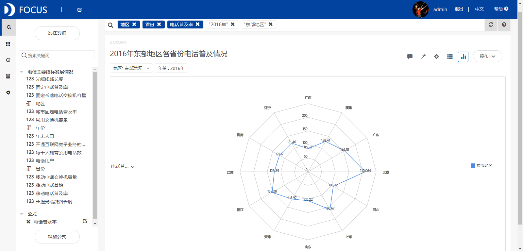Click the page vertical scrollbar
The height and width of the screenshot is (251, 523).
(520, 118)
